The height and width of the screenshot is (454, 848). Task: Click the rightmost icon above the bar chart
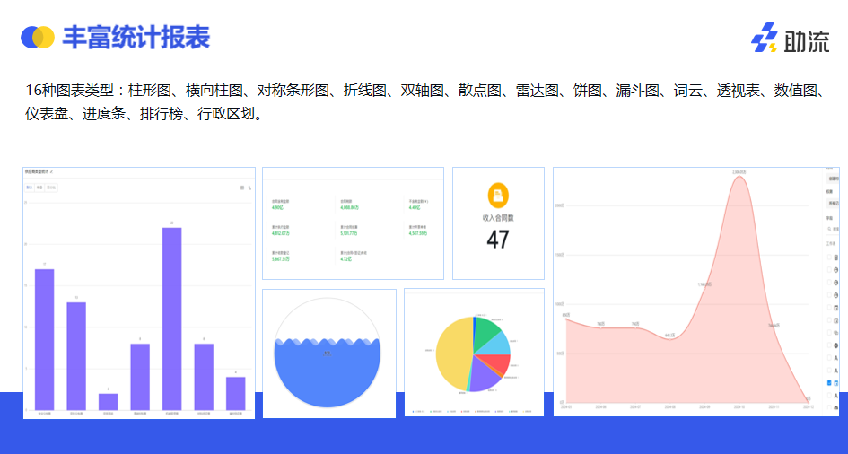[x=249, y=188]
